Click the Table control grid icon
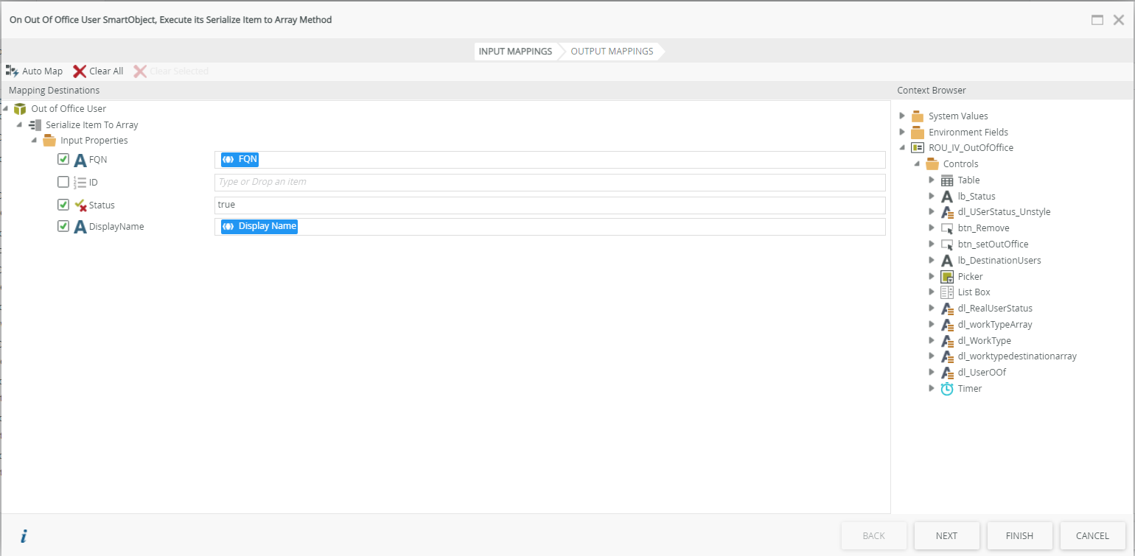The width and height of the screenshot is (1135, 556). tap(947, 180)
